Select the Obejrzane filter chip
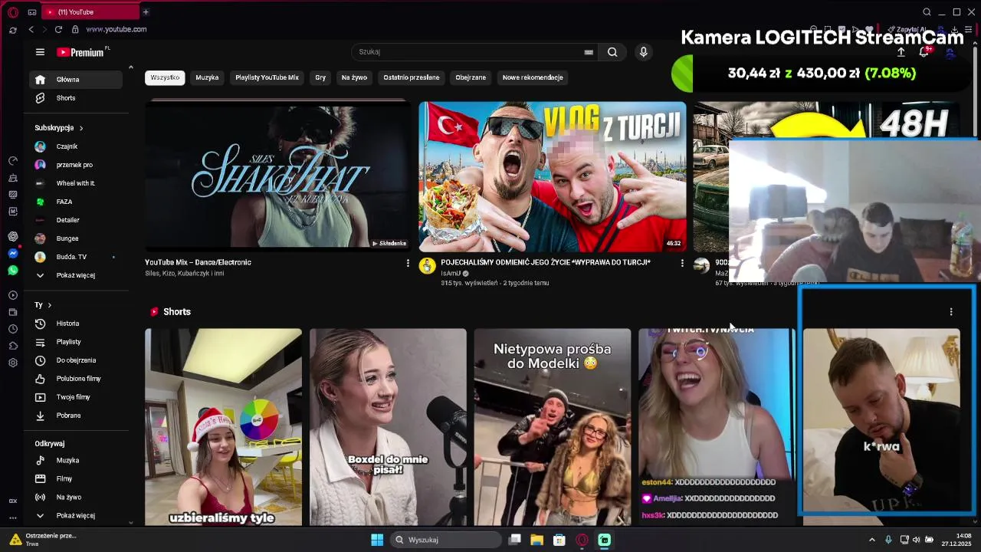The height and width of the screenshot is (552, 981). 471,77
